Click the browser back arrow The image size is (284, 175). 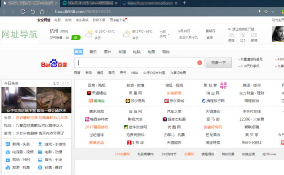[4, 12]
